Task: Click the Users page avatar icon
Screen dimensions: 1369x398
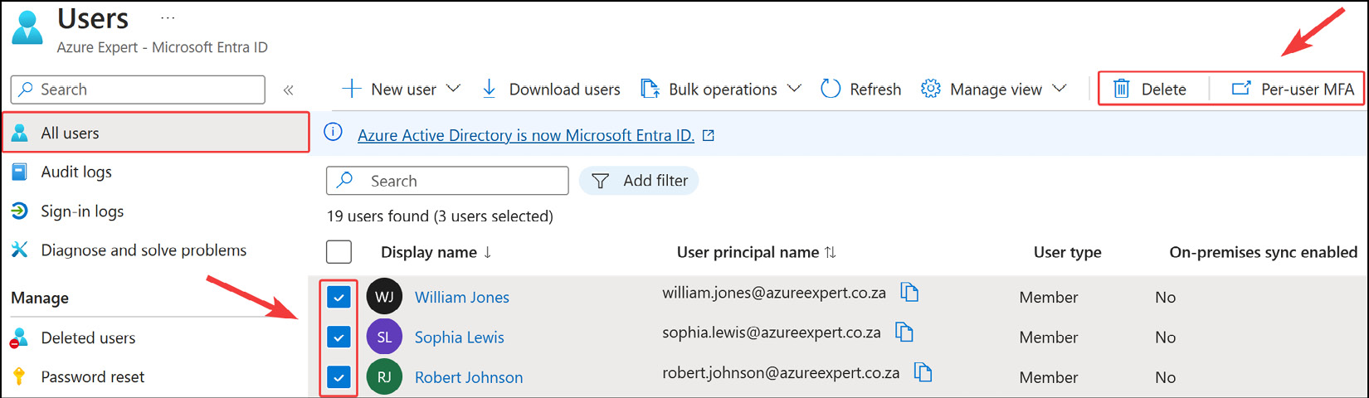Action: coord(27,27)
